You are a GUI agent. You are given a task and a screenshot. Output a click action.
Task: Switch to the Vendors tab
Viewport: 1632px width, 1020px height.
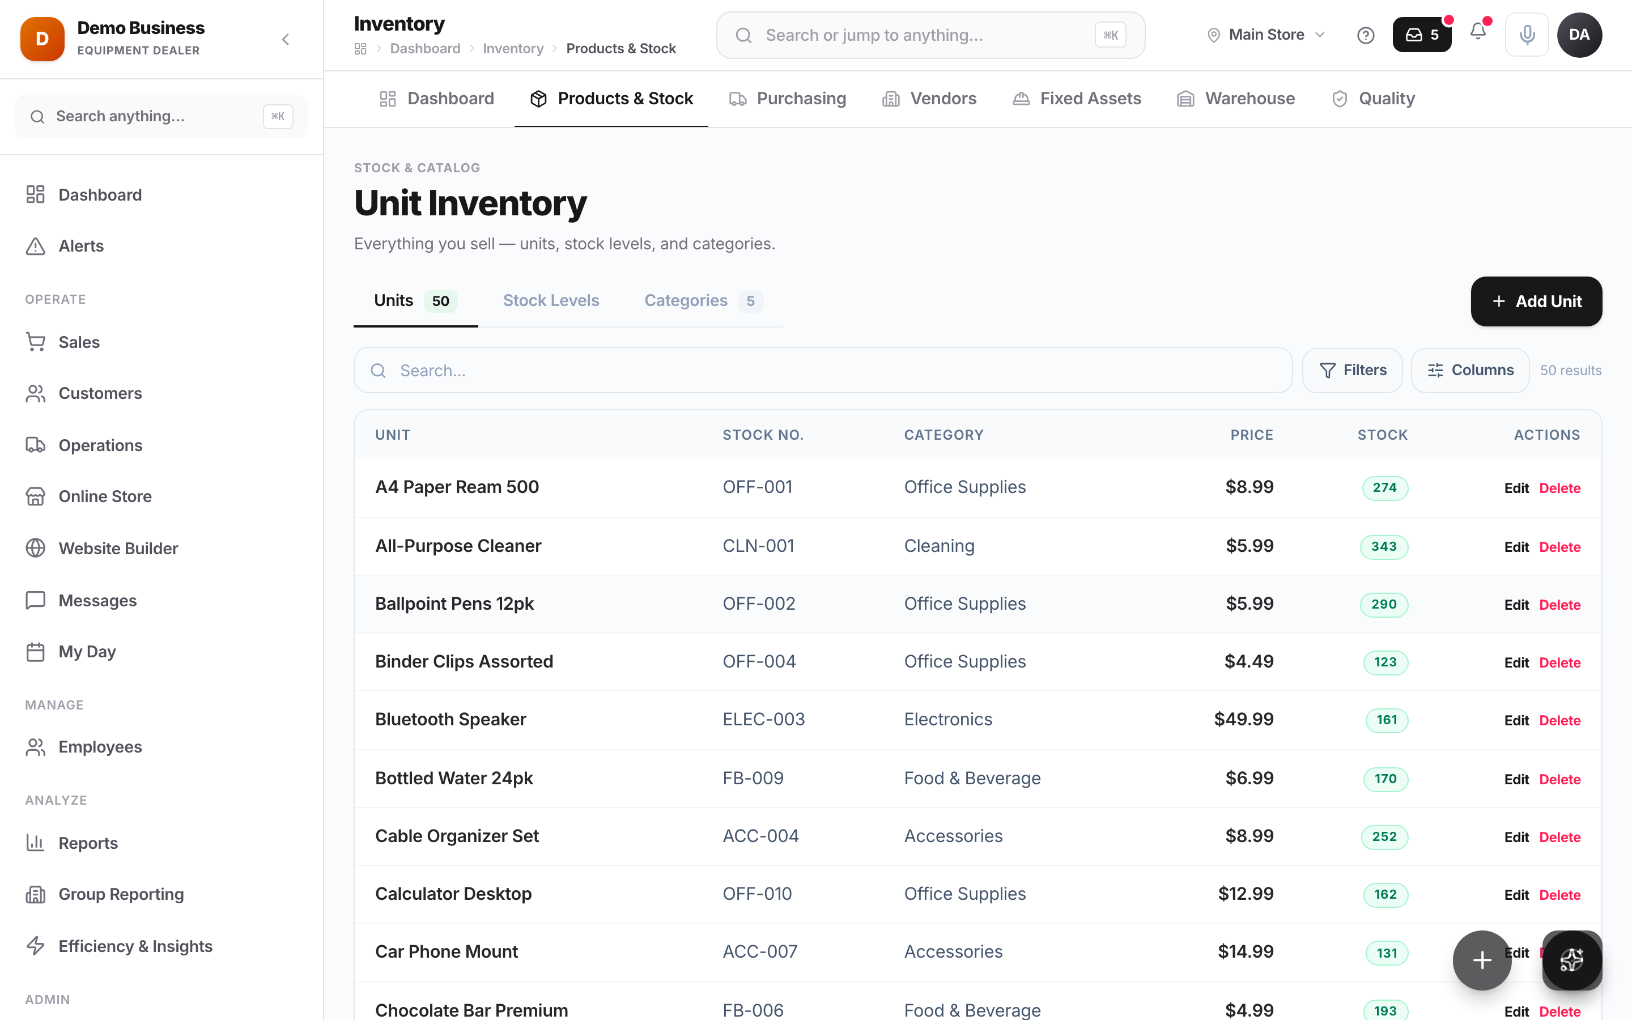(x=929, y=99)
